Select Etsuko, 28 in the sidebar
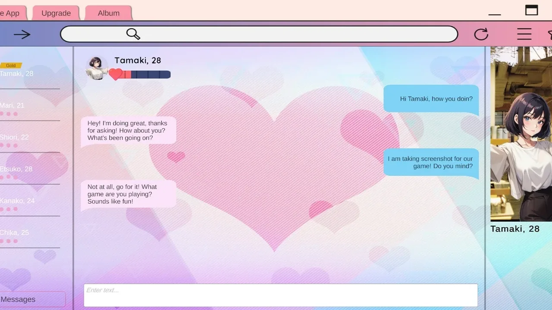This screenshot has height=310, width=552. [16, 169]
